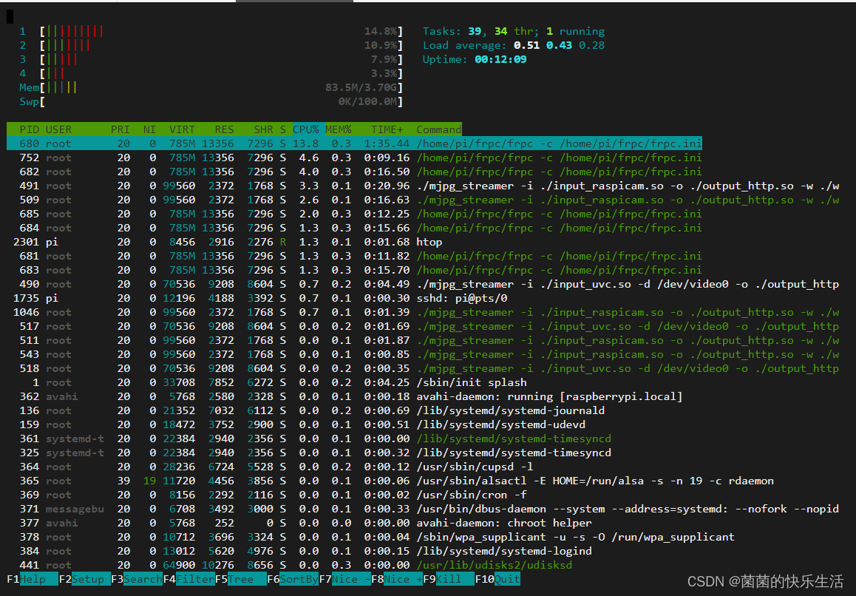Image resolution: width=856 pixels, height=596 pixels.
Task: Click F7 Nice - to lower niceness
Action: click(345, 579)
